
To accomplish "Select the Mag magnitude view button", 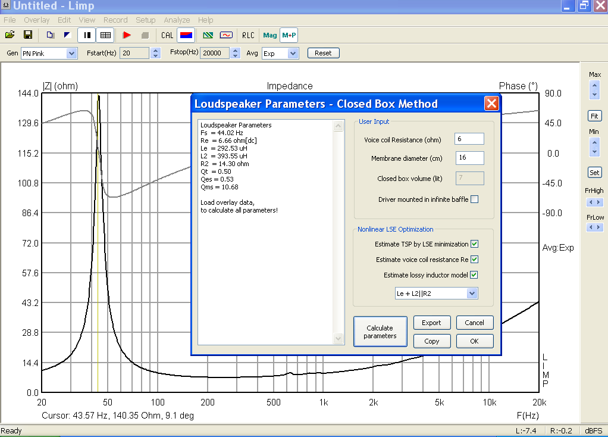I will coord(270,35).
